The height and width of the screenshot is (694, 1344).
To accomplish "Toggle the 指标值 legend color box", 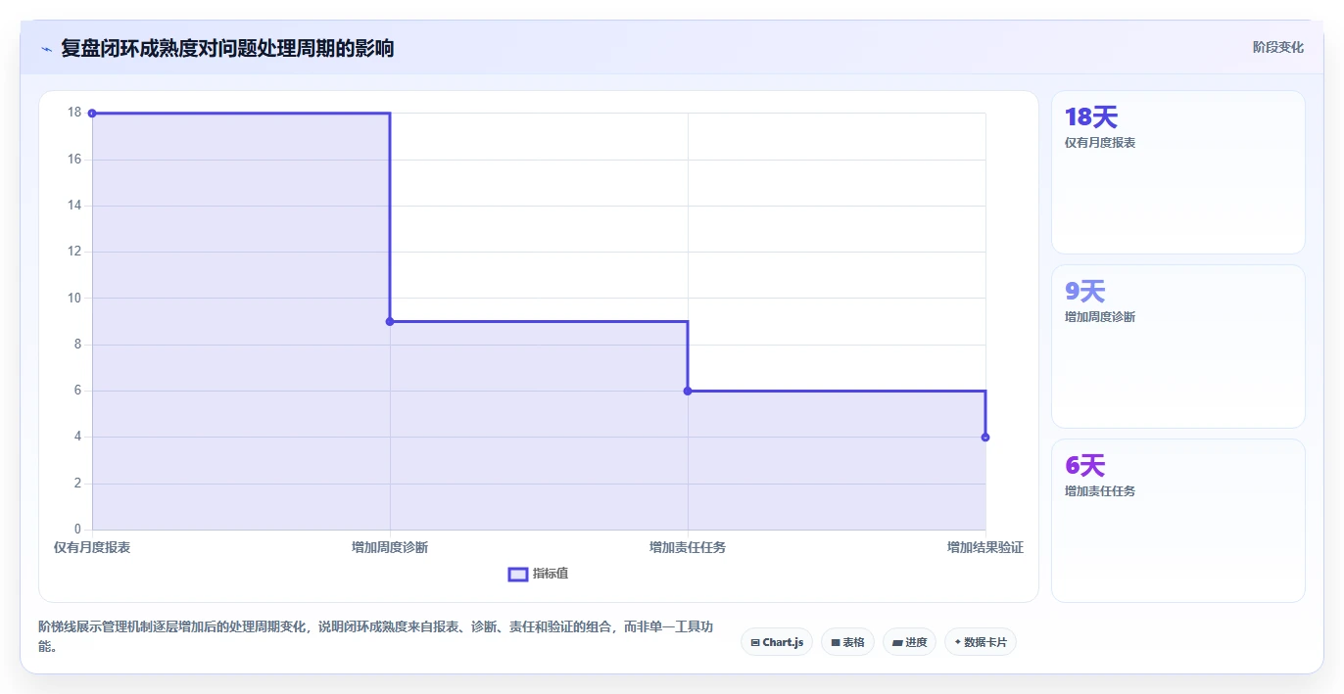I will (x=518, y=574).
